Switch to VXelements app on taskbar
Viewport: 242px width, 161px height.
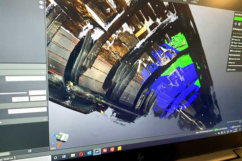(97, 152)
